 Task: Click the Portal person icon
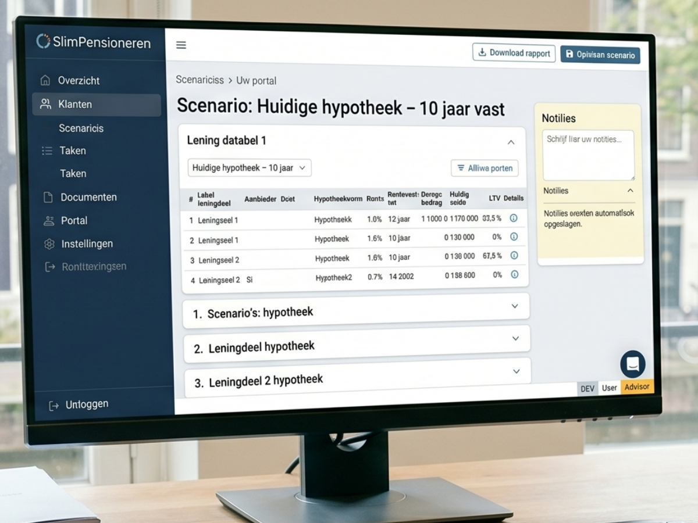coord(49,220)
